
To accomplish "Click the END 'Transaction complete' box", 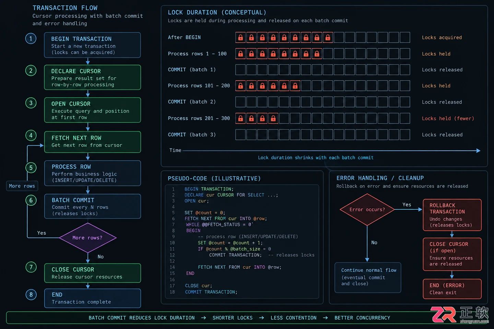I will coord(93,298).
